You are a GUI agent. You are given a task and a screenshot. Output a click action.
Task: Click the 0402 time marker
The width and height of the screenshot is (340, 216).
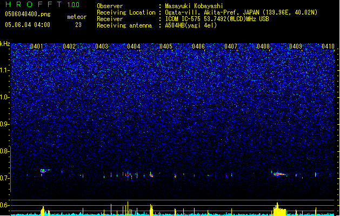69,46
